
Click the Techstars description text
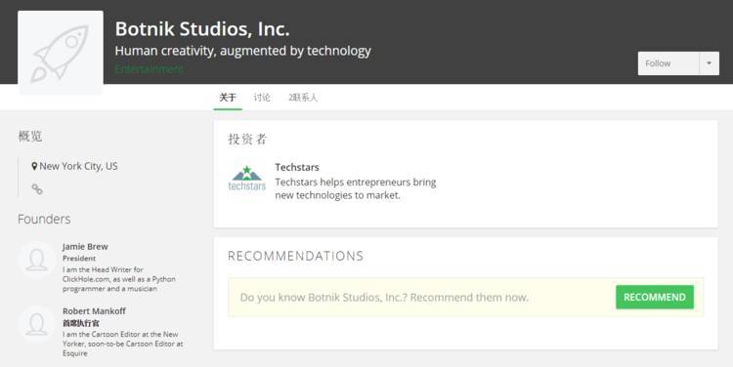click(x=356, y=188)
